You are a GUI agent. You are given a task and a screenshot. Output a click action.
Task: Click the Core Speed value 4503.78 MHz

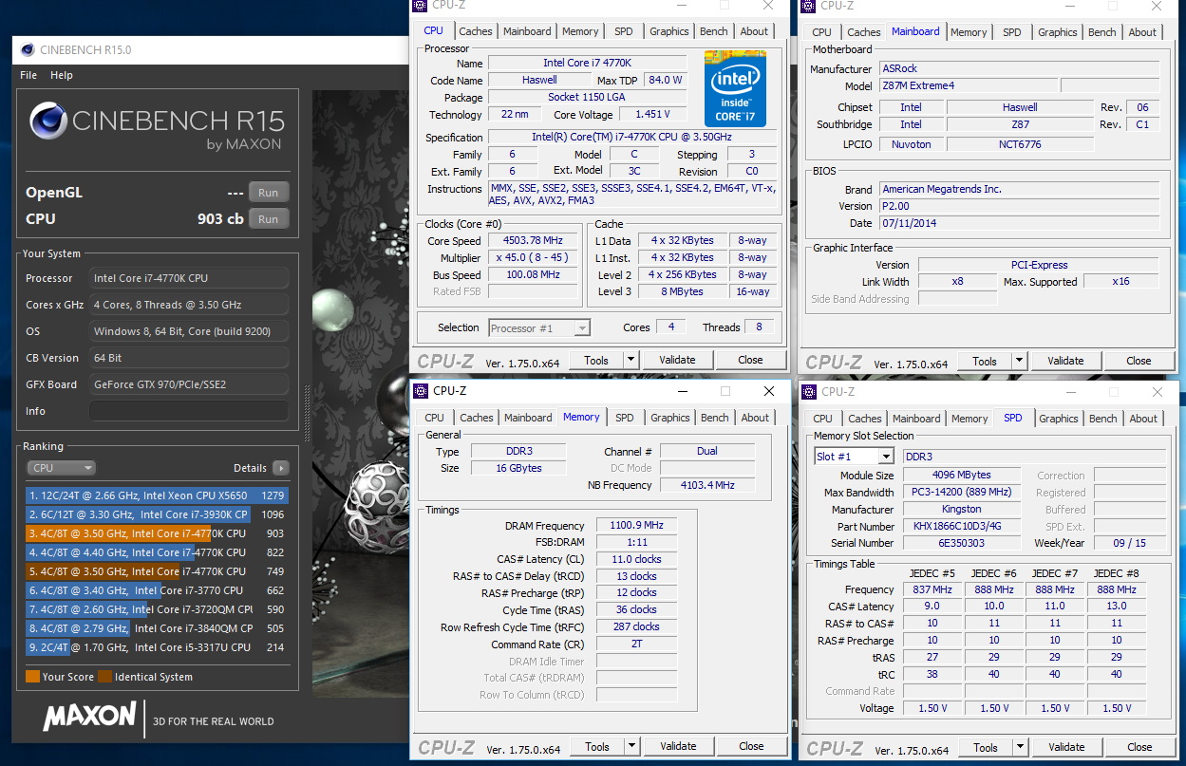pos(534,241)
